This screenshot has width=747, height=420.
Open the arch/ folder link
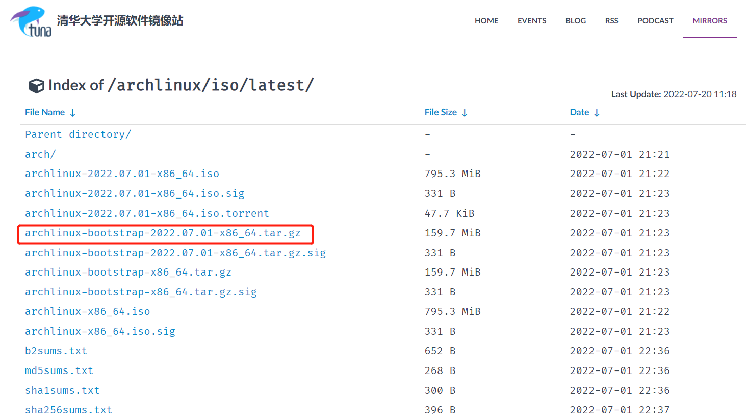click(x=40, y=154)
